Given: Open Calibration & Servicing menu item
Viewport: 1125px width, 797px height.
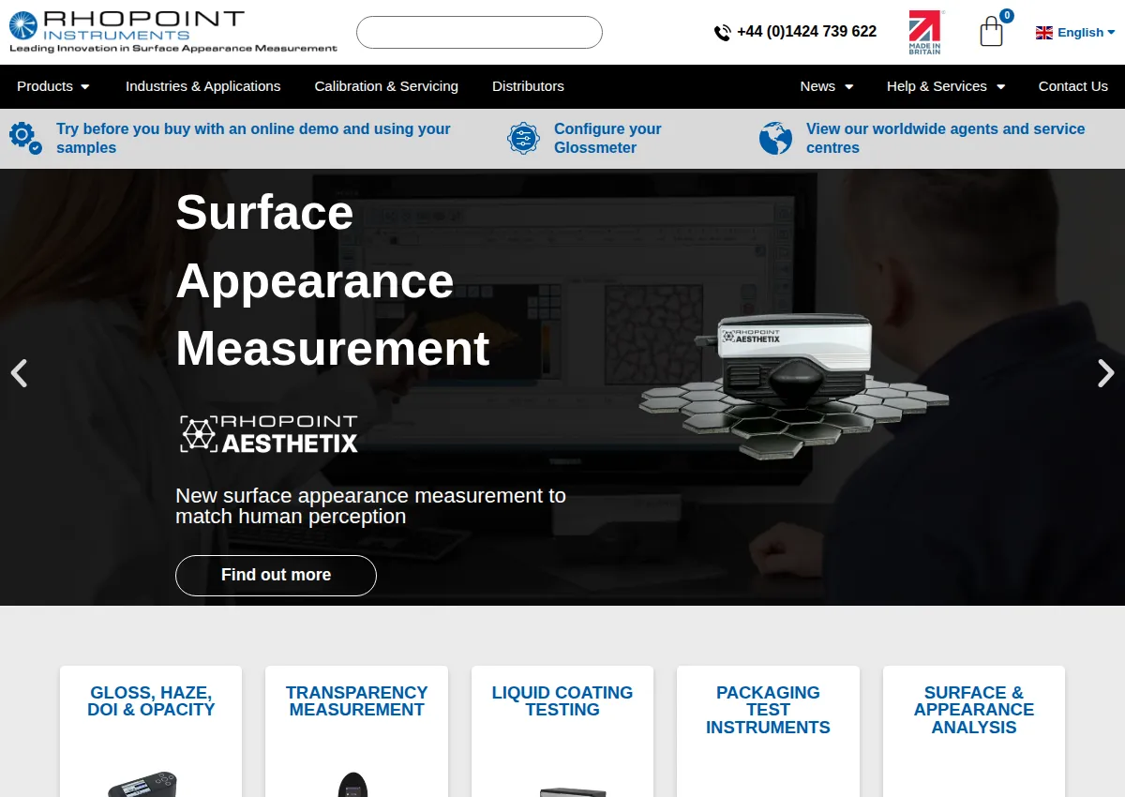Looking at the screenshot, I should pyautogui.click(x=386, y=86).
